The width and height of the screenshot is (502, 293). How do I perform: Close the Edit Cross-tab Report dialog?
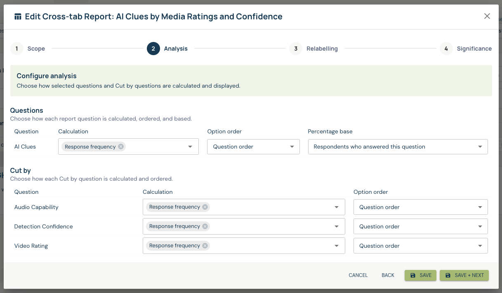487,16
